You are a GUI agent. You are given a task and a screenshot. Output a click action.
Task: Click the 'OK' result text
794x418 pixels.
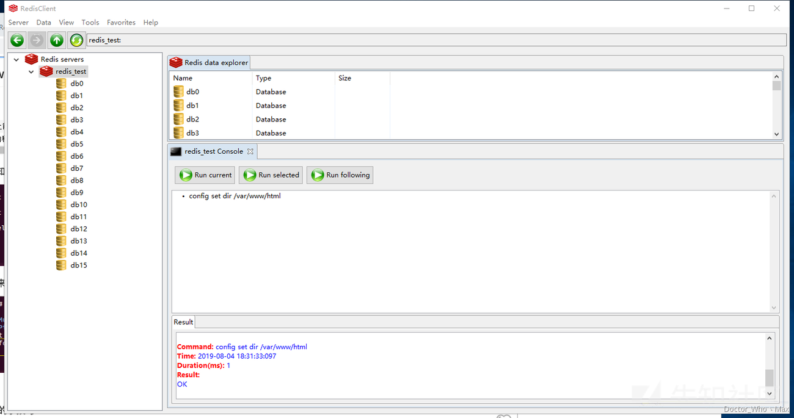[x=182, y=384]
